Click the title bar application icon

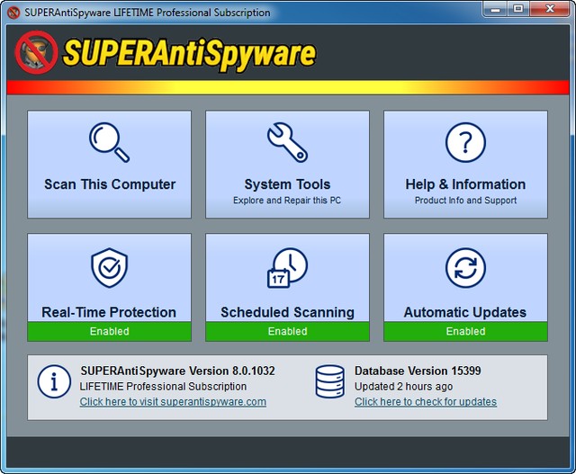13,13
